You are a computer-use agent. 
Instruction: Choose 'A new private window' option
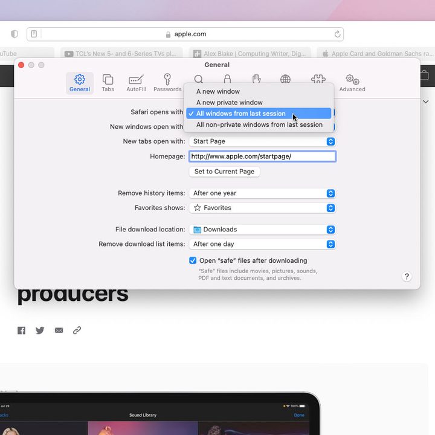pyautogui.click(x=259, y=102)
